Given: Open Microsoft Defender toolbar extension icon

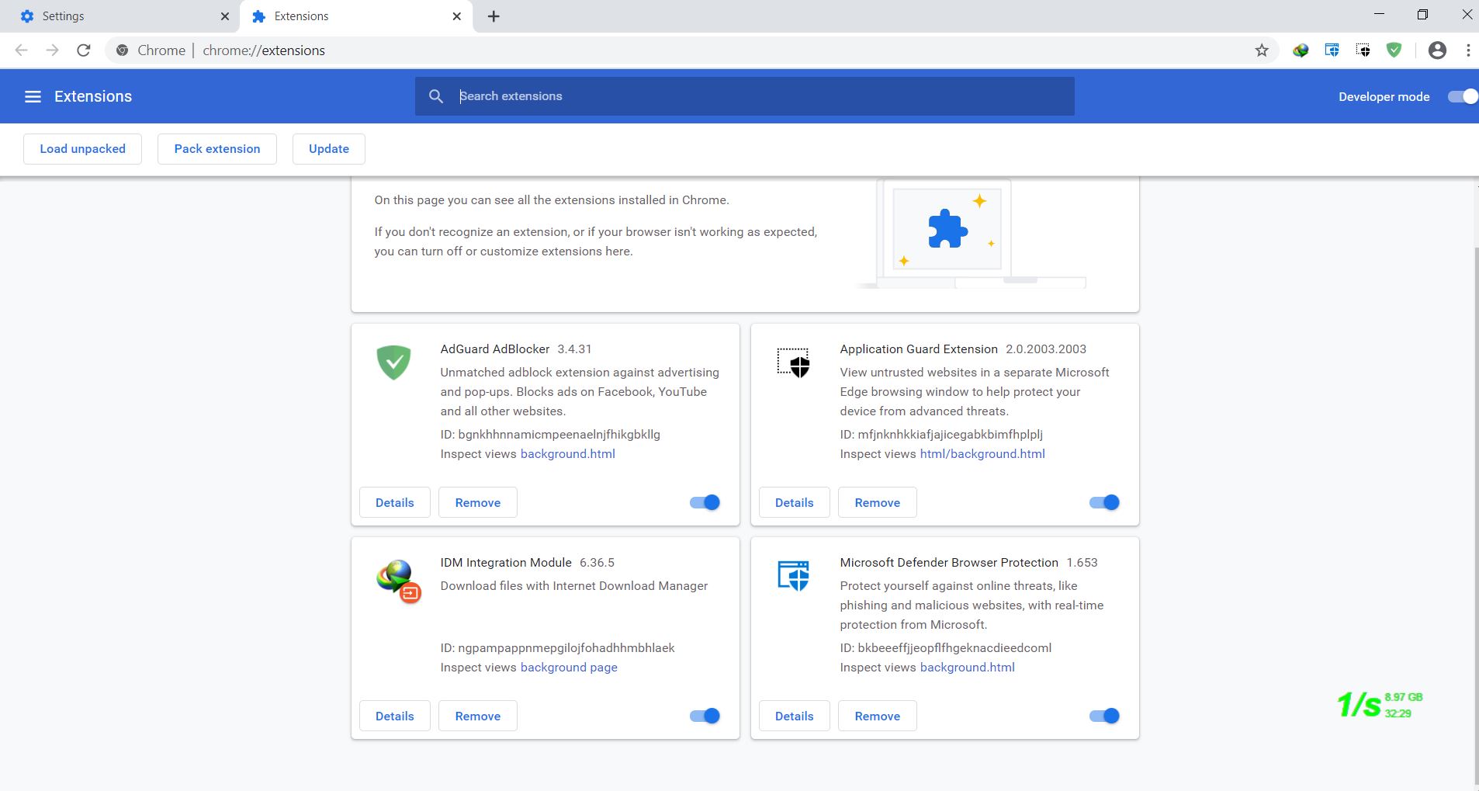Looking at the screenshot, I should coord(1332,50).
